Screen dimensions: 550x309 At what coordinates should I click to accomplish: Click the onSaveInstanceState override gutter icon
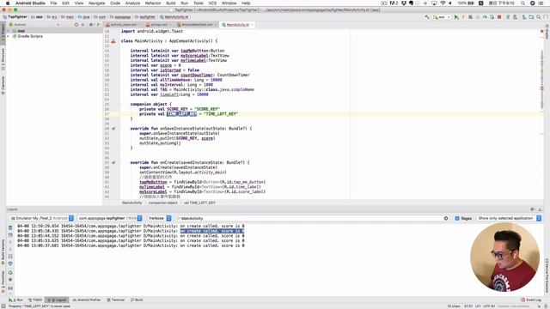[x=113, y=129]
